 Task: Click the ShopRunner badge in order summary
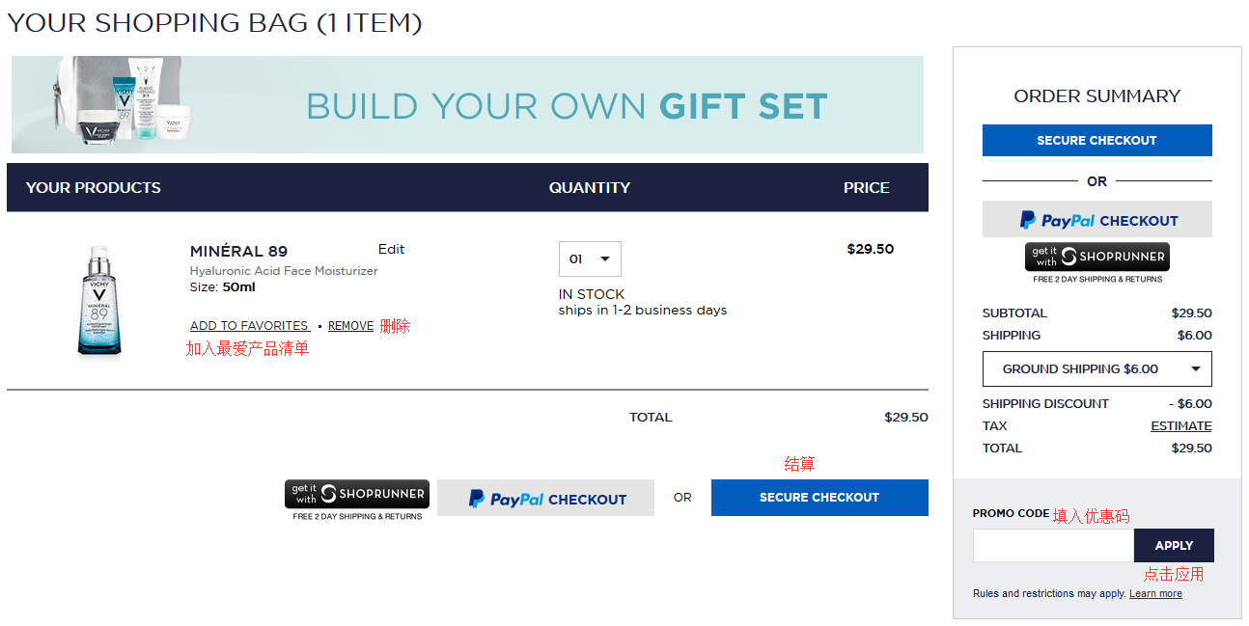pyautogui.click(x=1096, y=258)
